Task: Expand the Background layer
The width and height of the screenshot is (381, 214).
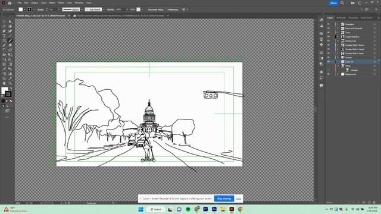Action: pos(338,74)
